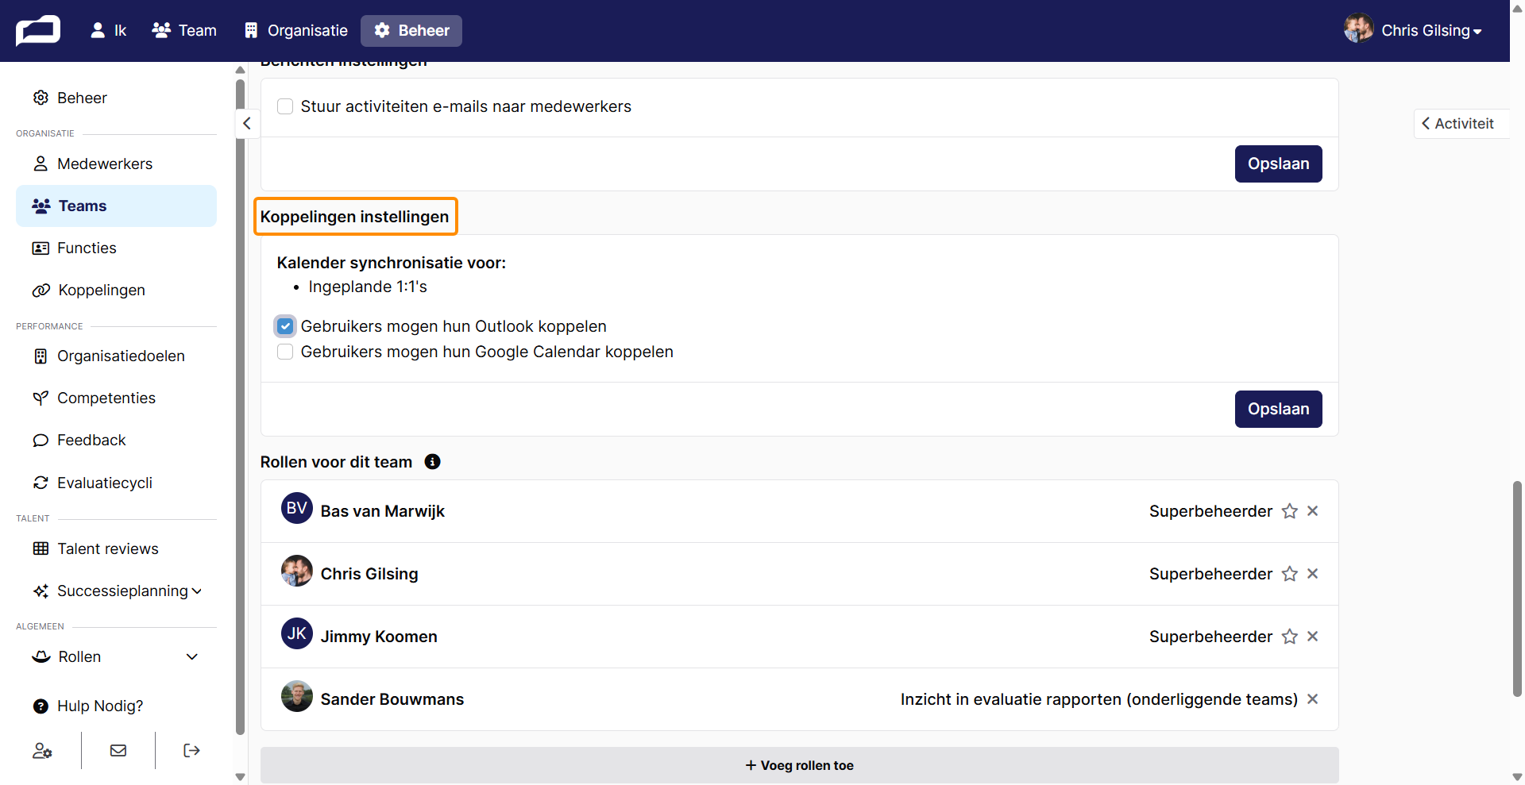Click the logout icon
Viewport: 1525px width, 785px height.
(x=191, y=750)
